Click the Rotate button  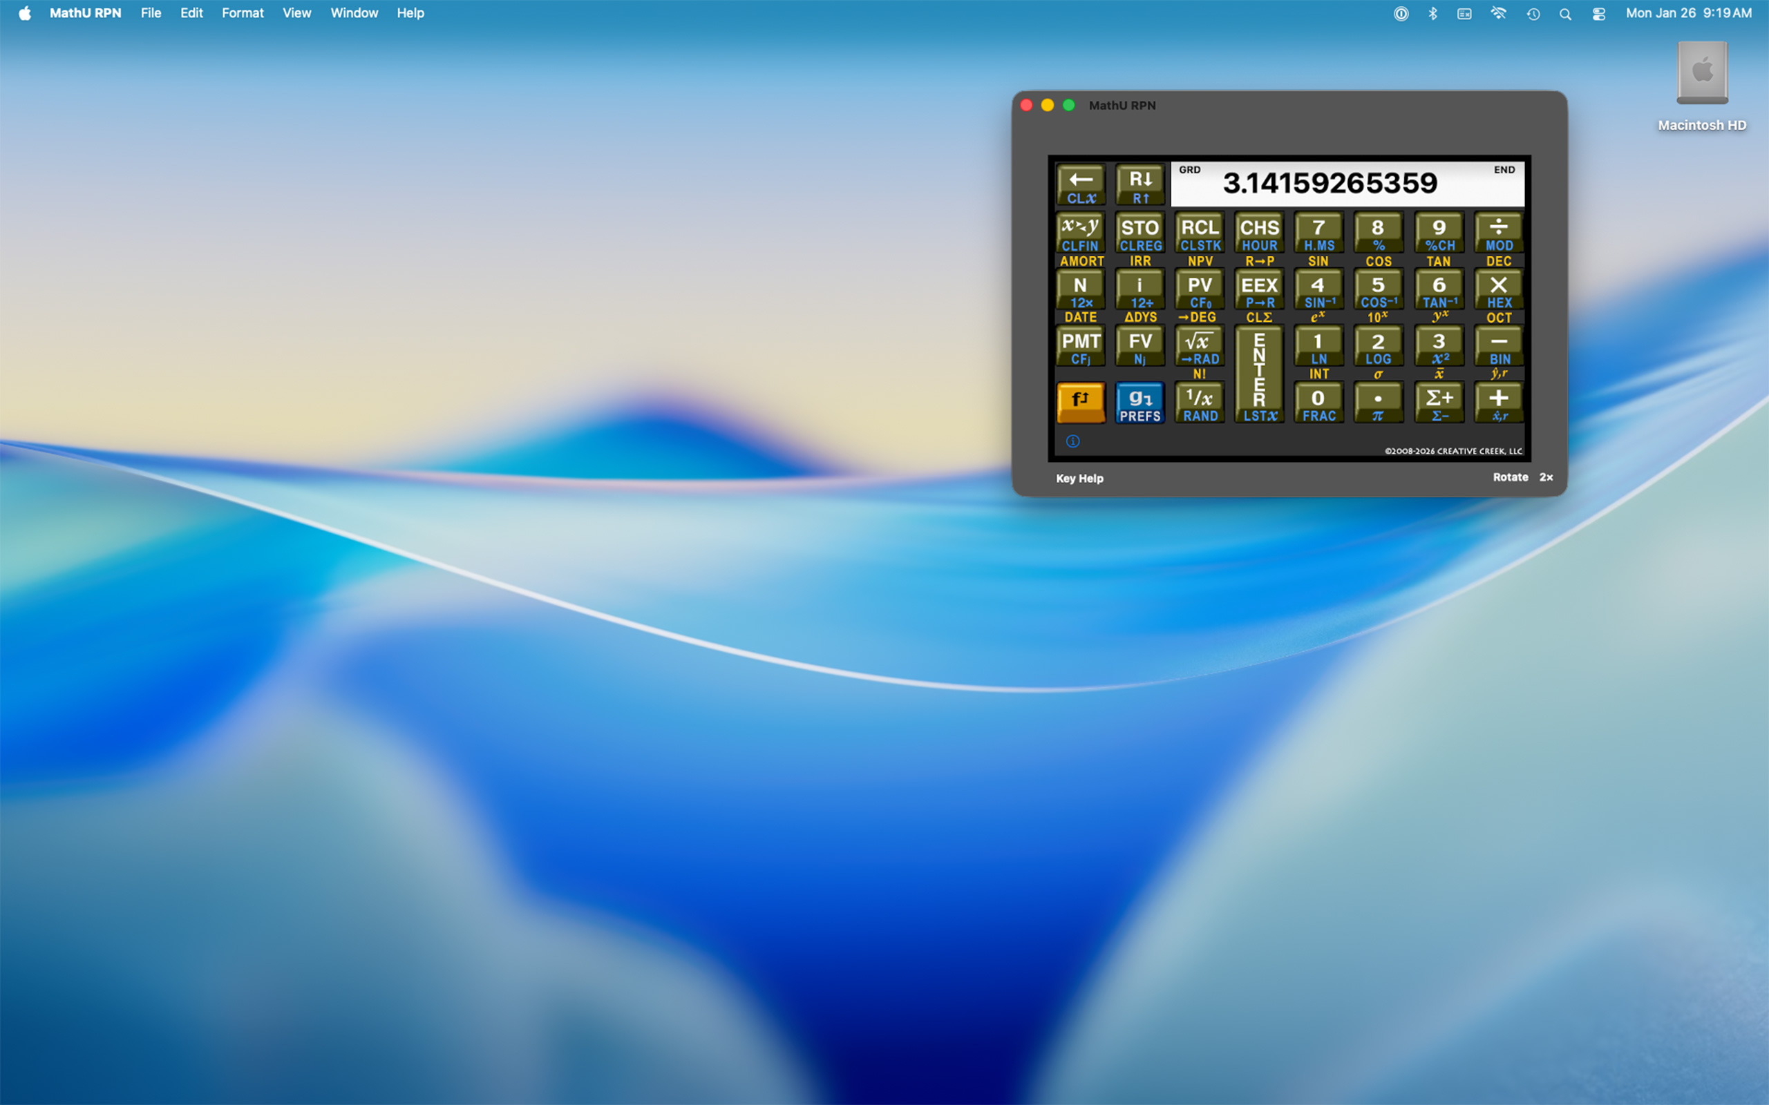click(x=1511, y=477)
